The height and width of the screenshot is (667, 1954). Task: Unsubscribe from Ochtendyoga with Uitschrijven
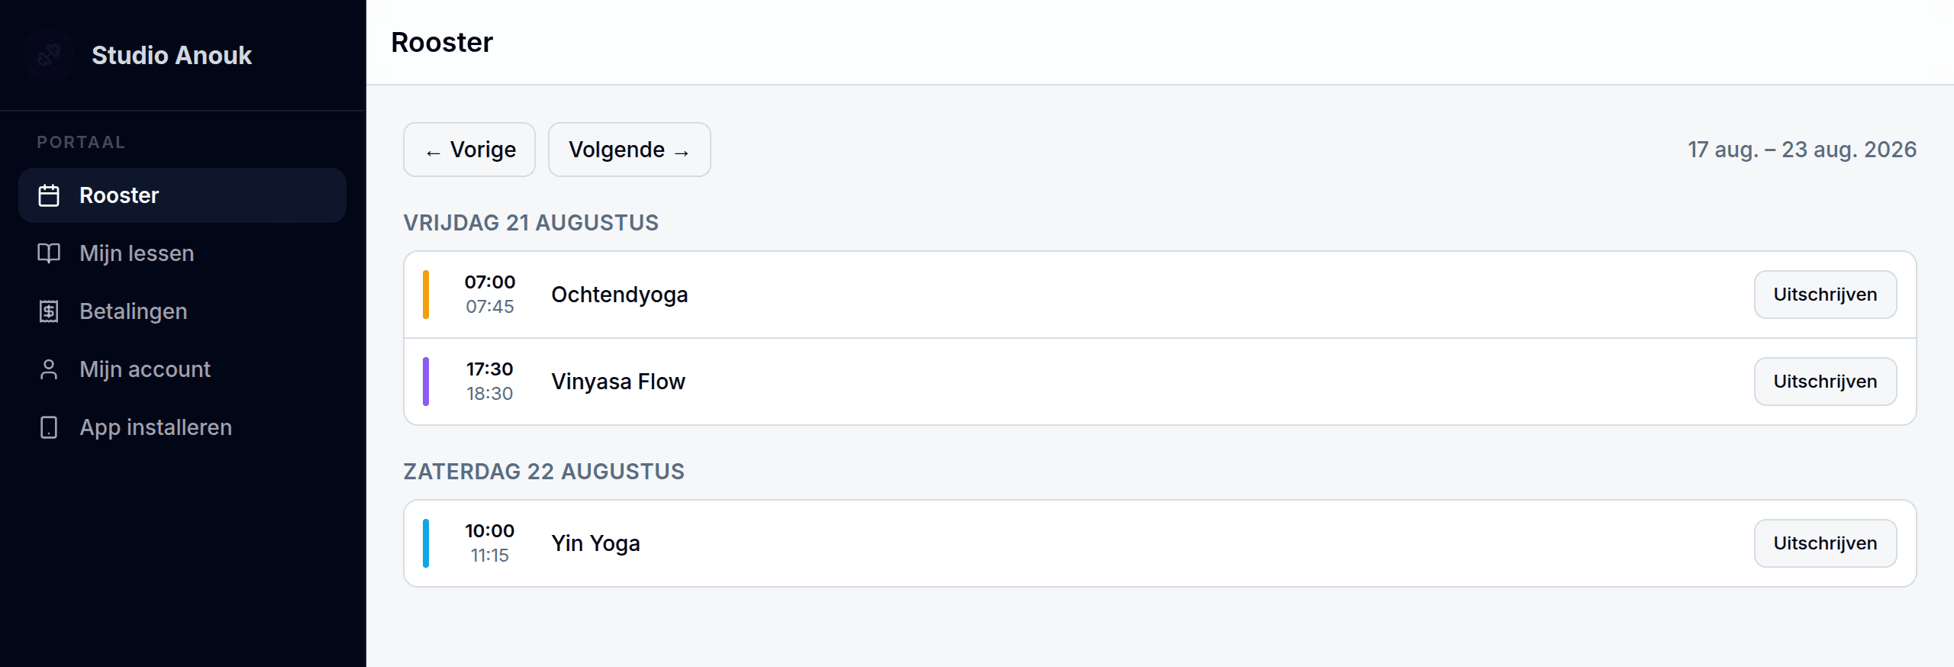click(1825, 295)
